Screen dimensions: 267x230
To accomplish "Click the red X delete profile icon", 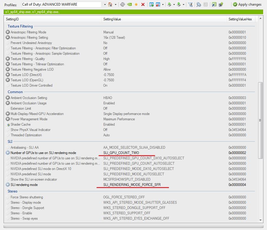I will point(143,4).
